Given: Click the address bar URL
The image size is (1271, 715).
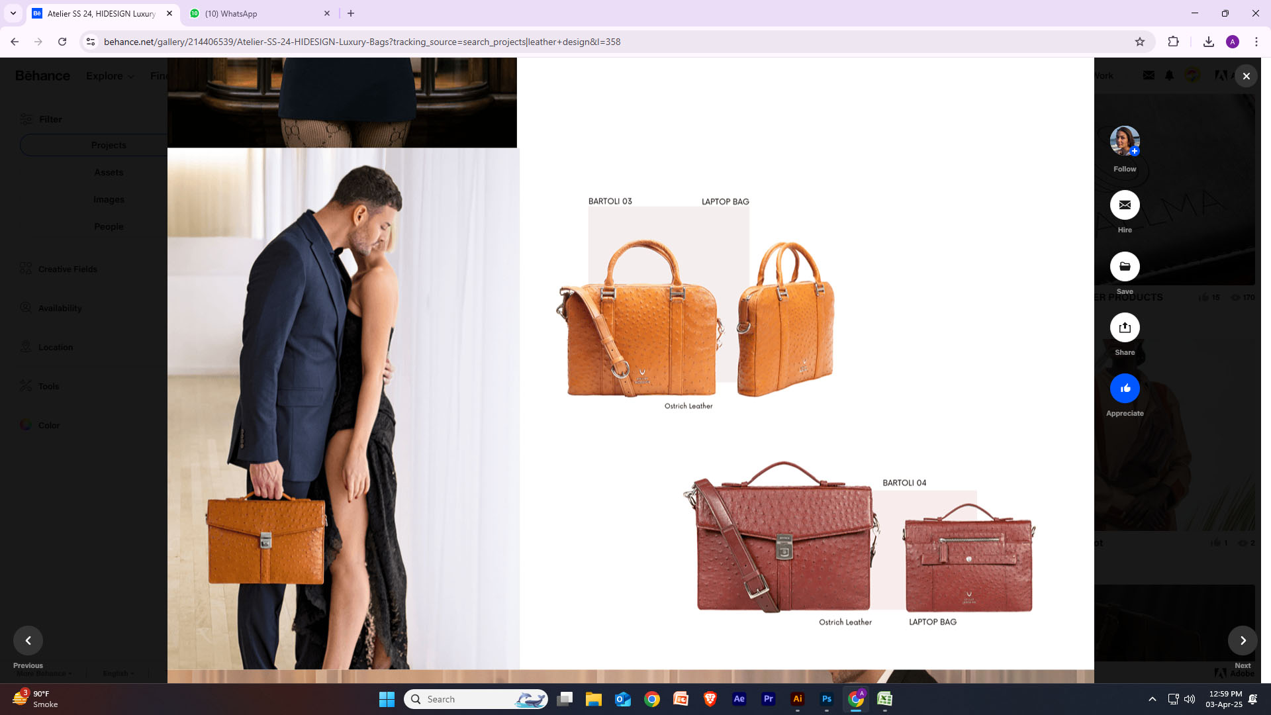Looking at the screenshot, I should 362,42.
